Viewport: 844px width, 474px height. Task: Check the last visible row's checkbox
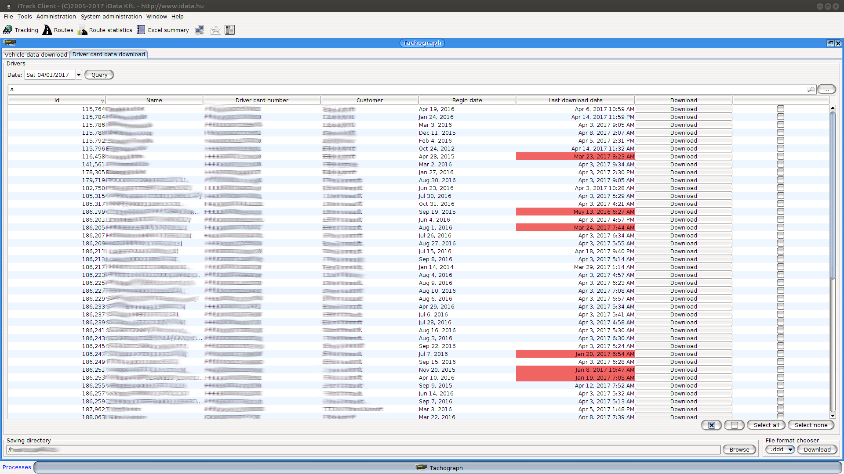point(780,417)
